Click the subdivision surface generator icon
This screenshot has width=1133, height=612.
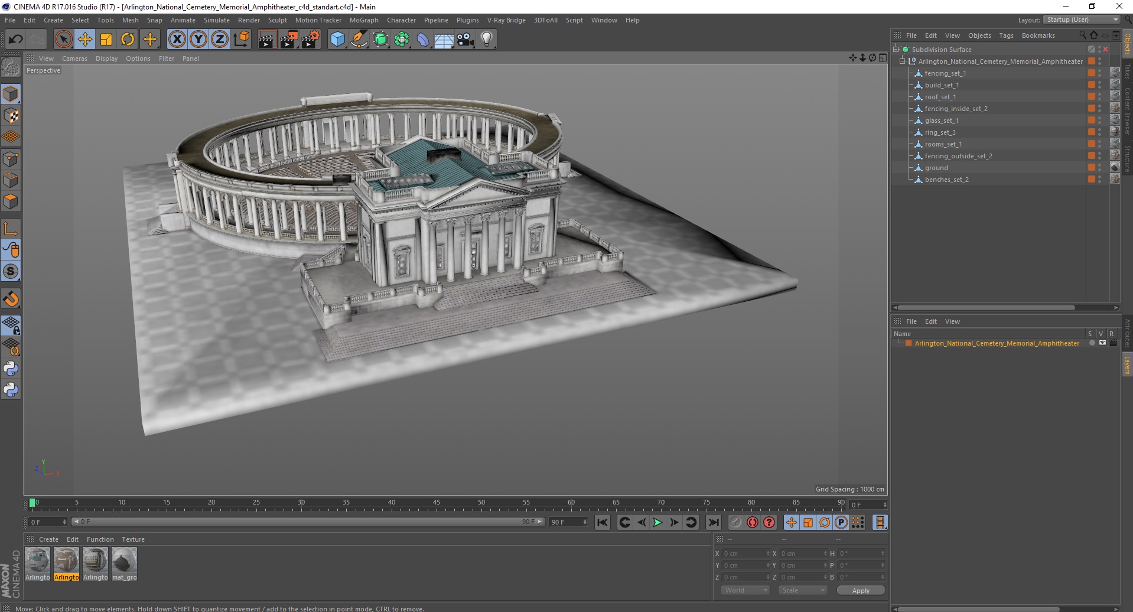point(380,40)
